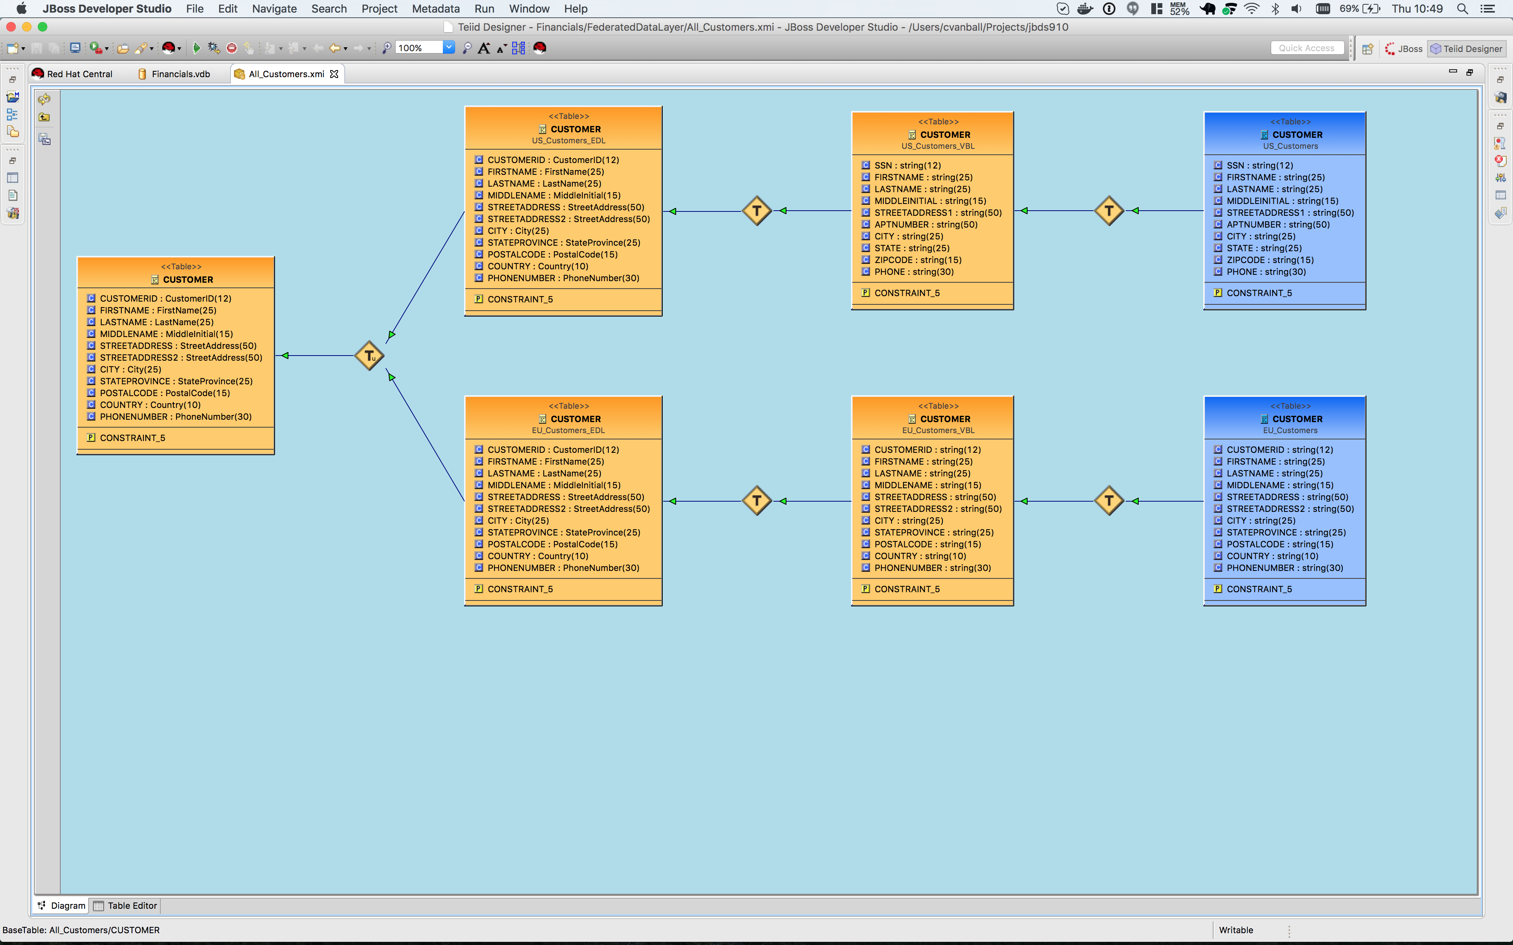Switch to the Teiid Designer perspective
1513x945 pixels.
pyautogui.click(x=1466, y=49)
